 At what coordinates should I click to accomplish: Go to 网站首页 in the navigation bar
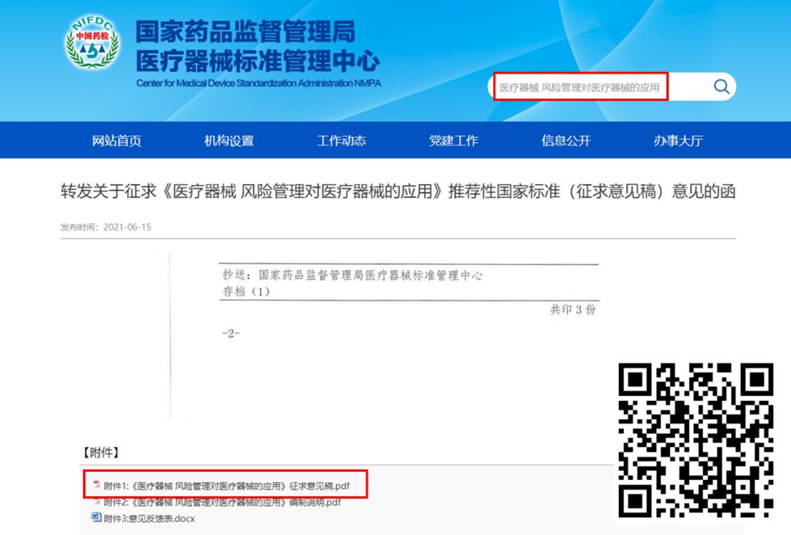[116, 141]
